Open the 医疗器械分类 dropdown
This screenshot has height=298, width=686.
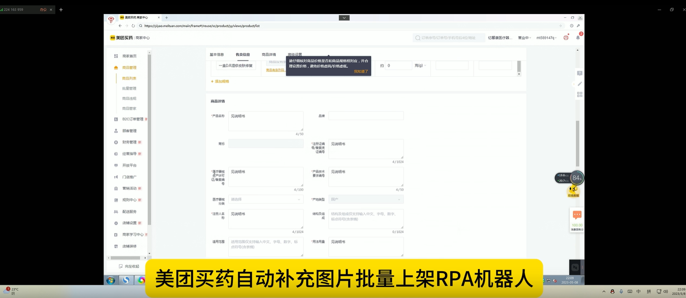[266, 199]
